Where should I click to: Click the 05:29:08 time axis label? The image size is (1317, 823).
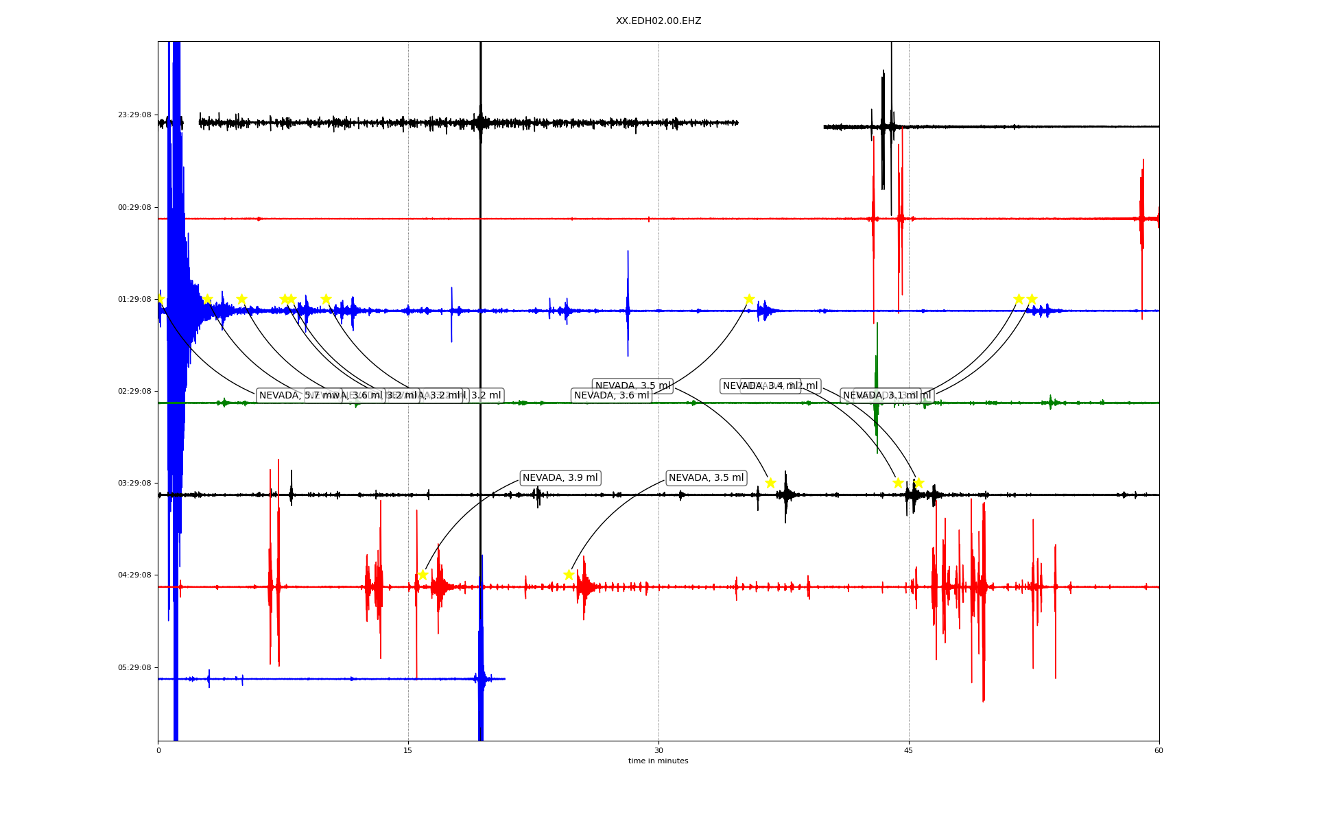pos(134,667)
